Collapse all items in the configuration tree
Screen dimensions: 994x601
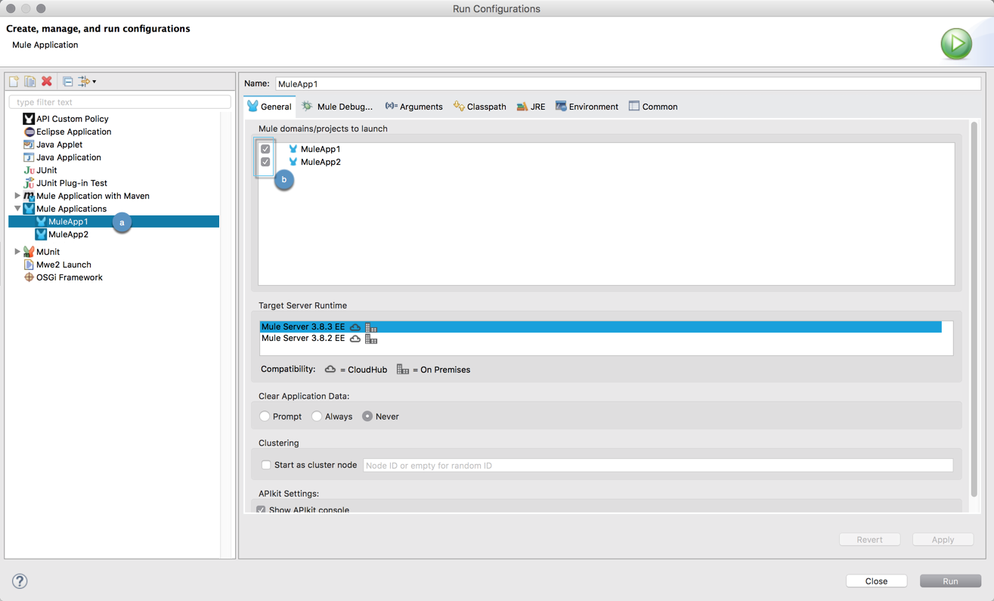tap(66, 81)
